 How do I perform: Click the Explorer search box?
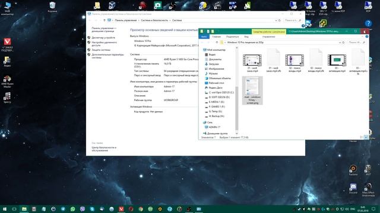tap(357, 43)
